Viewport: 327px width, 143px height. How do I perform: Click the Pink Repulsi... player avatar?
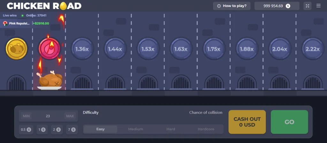point(5,24)
